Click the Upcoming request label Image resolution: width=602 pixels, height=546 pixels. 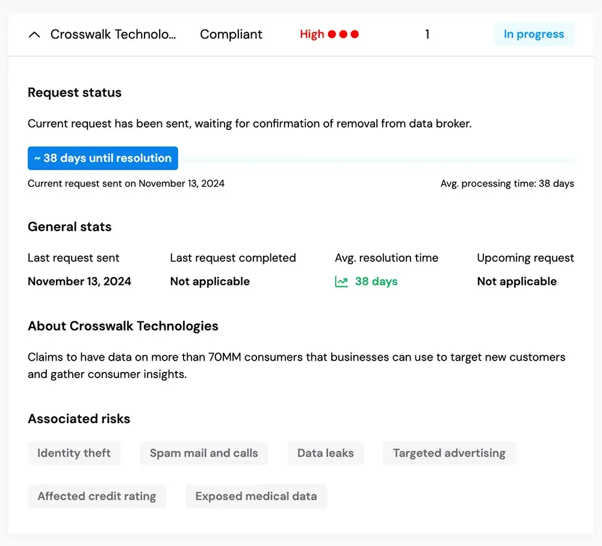click(x=526, y=258)
